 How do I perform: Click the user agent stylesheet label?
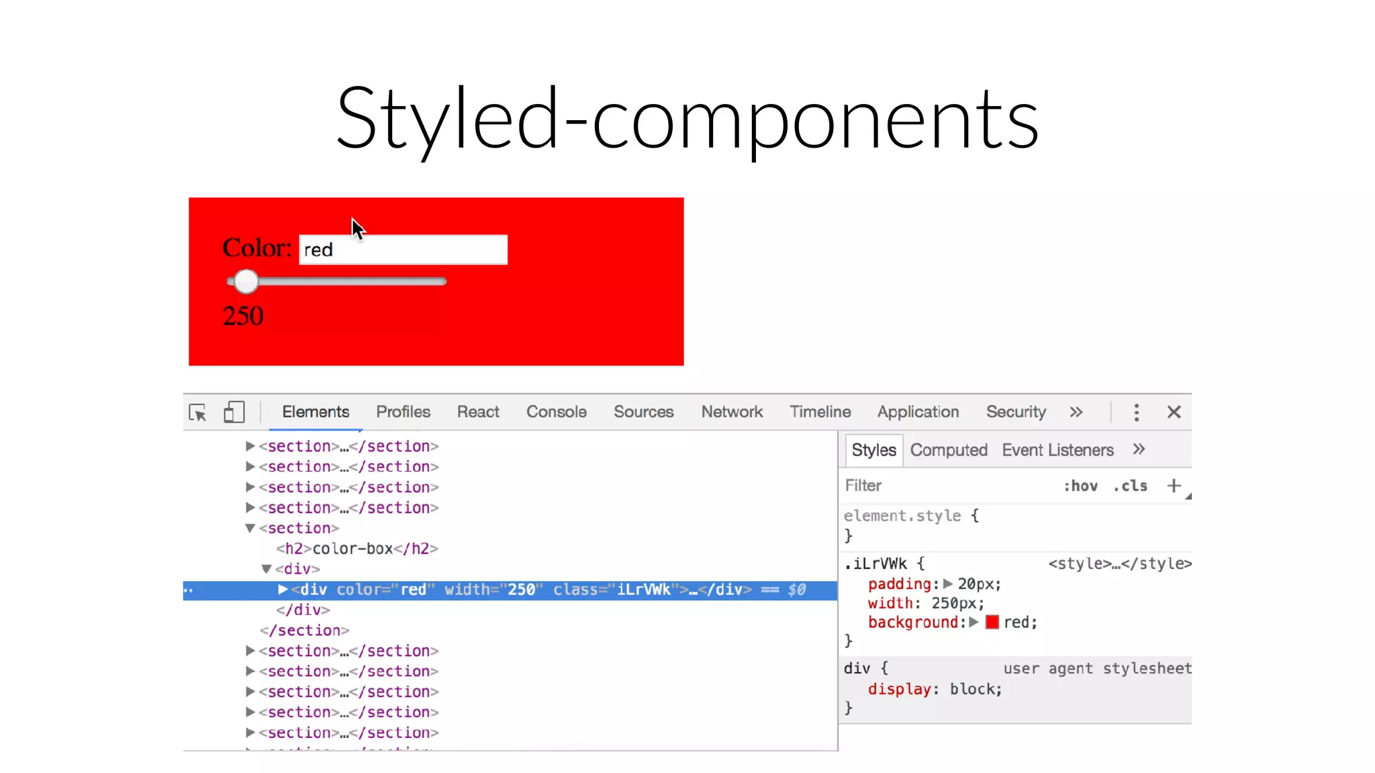(1098, 668)
